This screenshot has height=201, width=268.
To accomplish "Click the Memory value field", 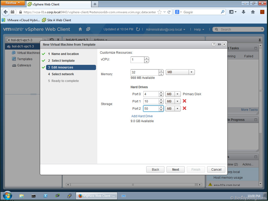I will pyautogui.click(x=145, y=72).
